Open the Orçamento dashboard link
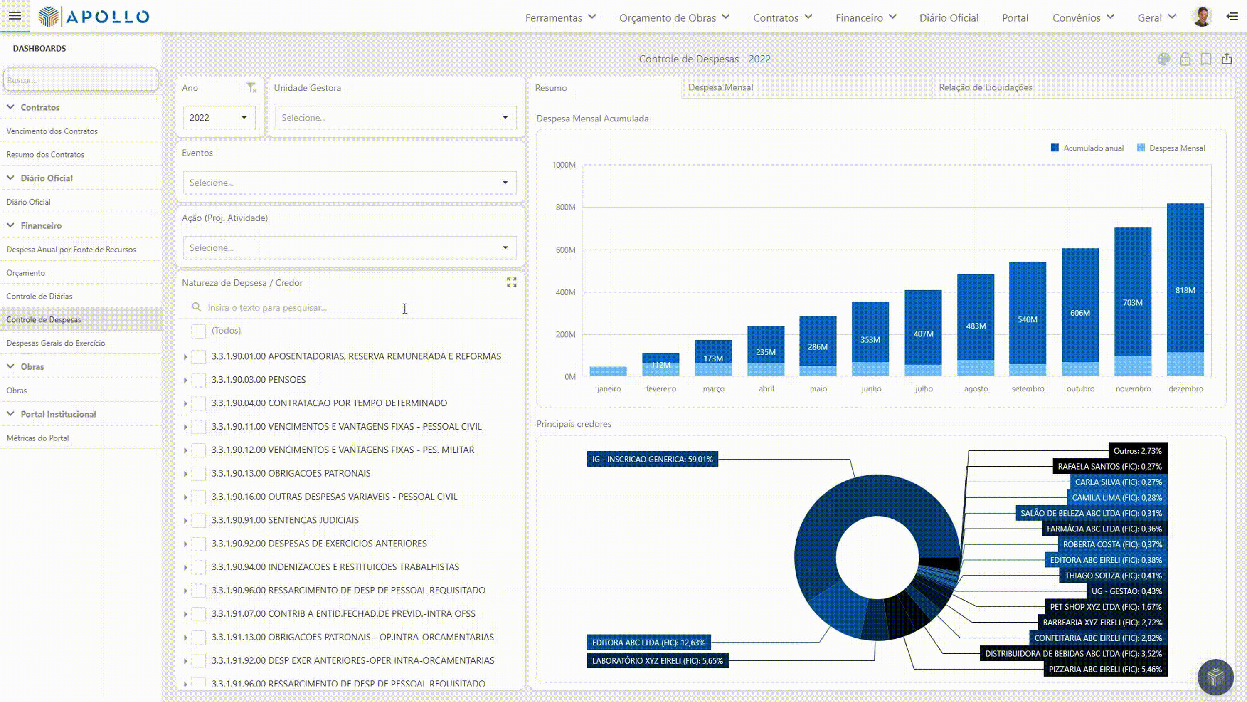Viewport: 1247px width, 702px height. tap(81, 272)
